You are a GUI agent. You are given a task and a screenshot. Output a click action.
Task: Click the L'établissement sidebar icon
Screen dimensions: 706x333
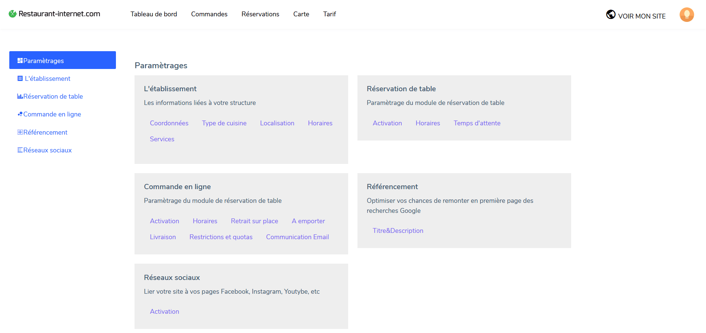coord(20,79)
